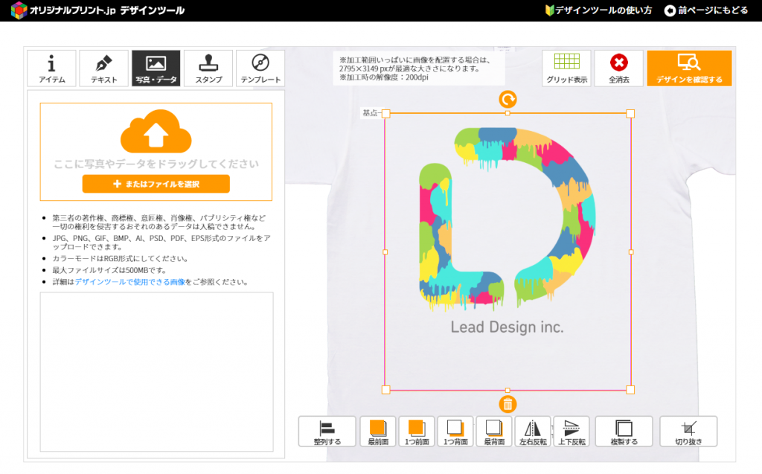The width and height of the screenshot is (762, 474).
Task: Move design one layer forward with 1つ前面
Action: pos(417,432)
